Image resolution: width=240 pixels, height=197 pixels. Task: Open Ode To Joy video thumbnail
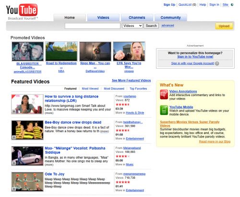(27, 182)
